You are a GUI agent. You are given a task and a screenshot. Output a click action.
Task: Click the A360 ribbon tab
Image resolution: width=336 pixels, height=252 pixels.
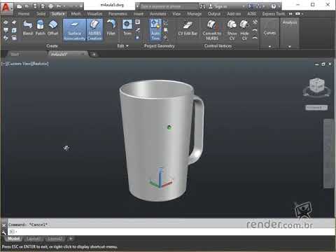(x=252, y=14)
